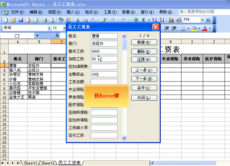The width and height of the screenshot is (230, 166).
Task: Save the workbook with floppy icon
Action: [x=21, y=20]
